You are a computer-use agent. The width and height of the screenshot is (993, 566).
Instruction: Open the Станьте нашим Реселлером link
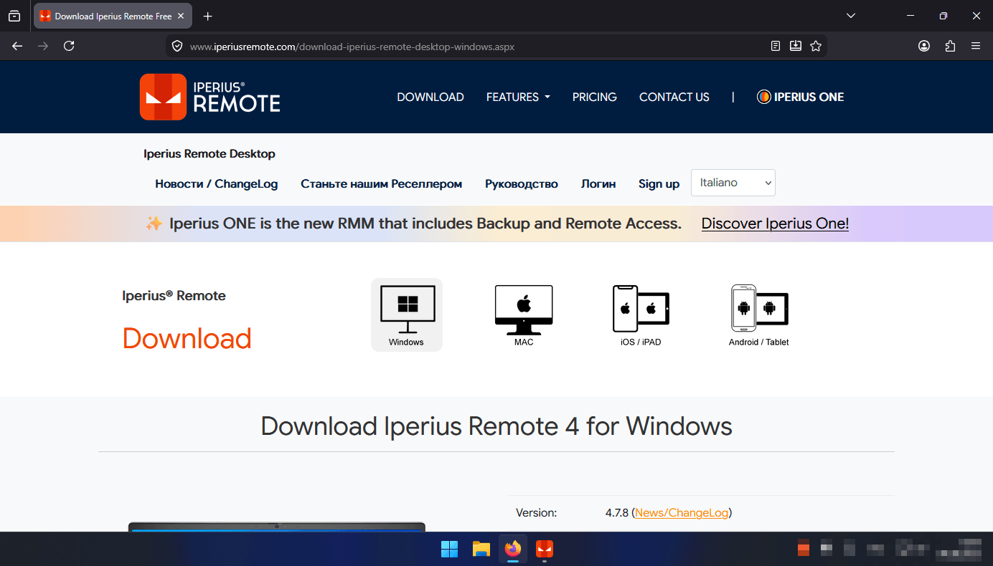(x=382, y=184)
